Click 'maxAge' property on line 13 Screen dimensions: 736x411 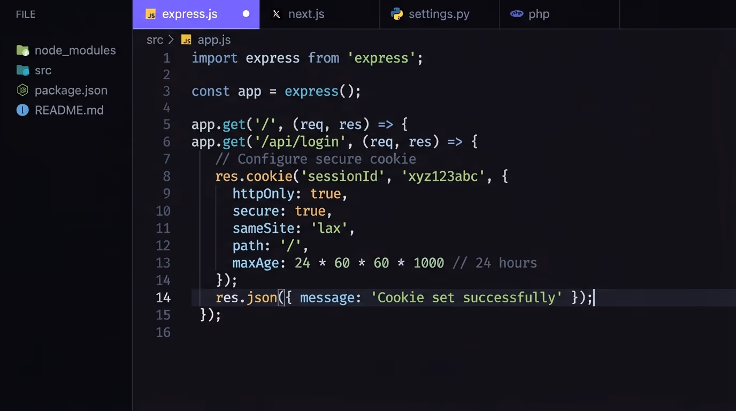pos(256,263)
